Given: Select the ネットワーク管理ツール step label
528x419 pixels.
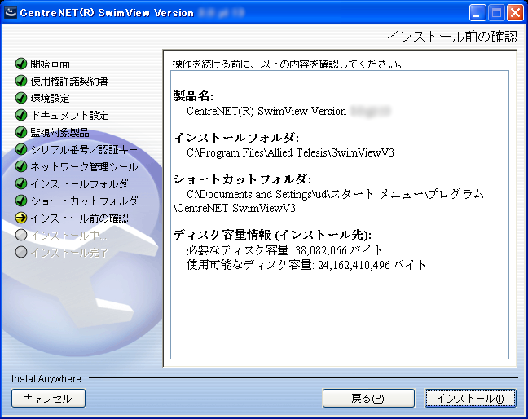Looking at the screenshot, I should click(84, 167).
